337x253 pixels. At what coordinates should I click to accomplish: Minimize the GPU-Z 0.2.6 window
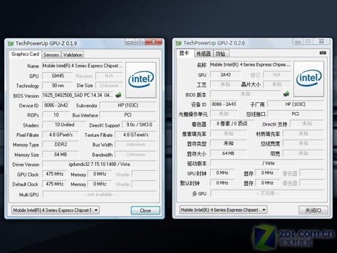tap(298, 41)
